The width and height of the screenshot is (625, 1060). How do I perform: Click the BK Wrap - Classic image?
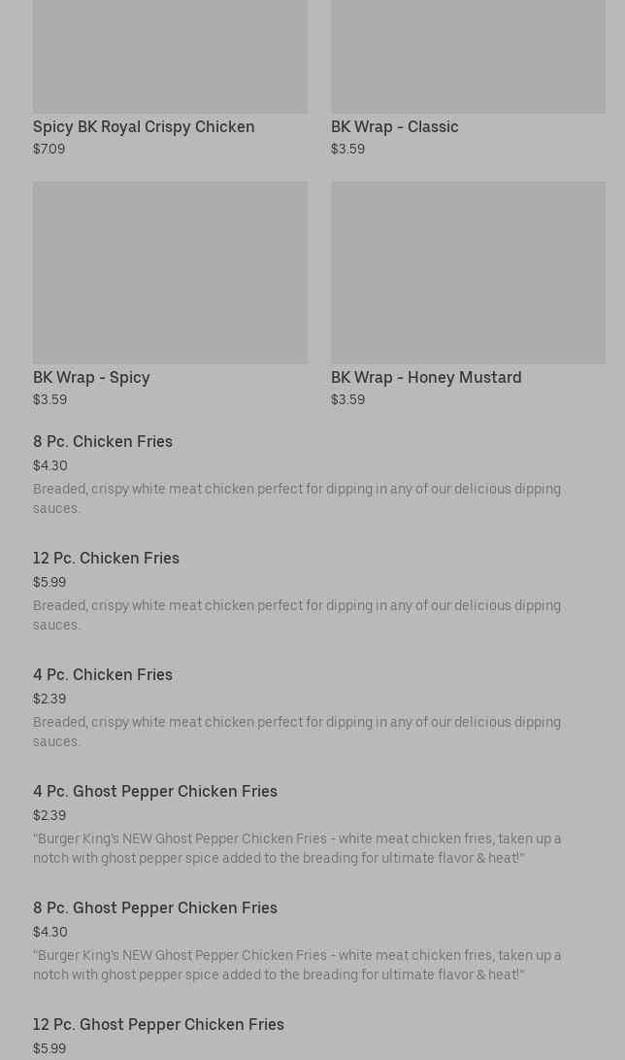[468, 56]
